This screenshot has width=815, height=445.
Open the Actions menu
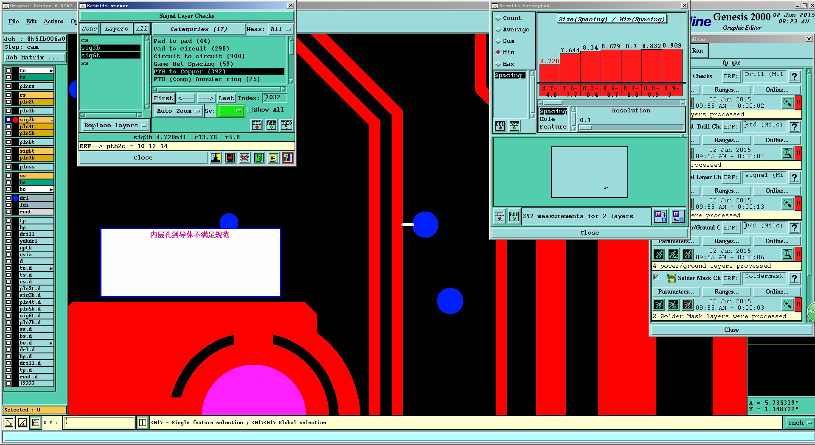53,22
